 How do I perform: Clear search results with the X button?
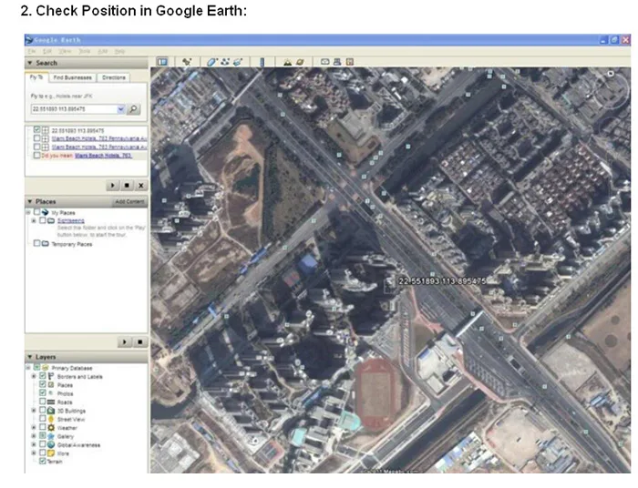pyautogui.click(x=140, y=186)
